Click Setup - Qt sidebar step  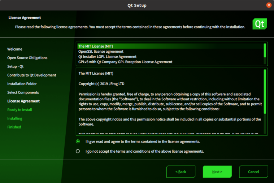(16, 66)
